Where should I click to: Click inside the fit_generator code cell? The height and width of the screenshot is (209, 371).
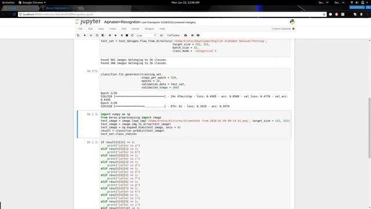(x=195, y=79)
